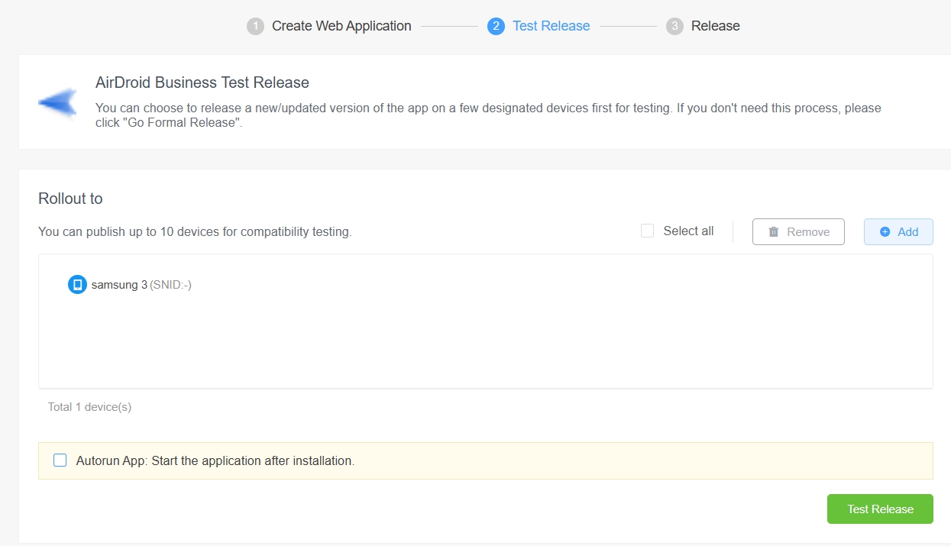This screenshot has height=546, width=951.
Task: Tick the Select all checkbox
Action: [x=647, y=231]
